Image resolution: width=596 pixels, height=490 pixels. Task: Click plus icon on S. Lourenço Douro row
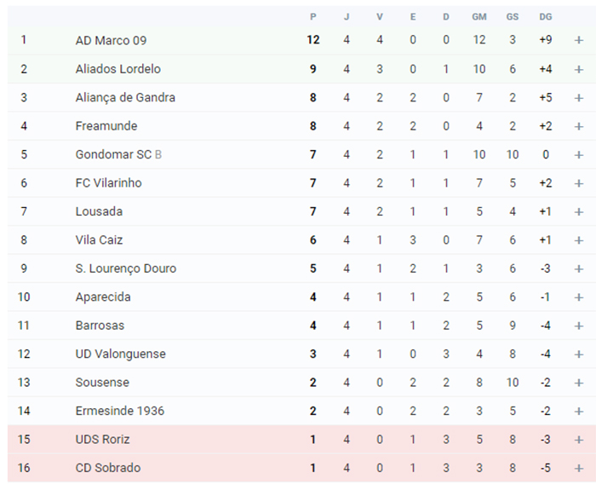pos(578,269)
